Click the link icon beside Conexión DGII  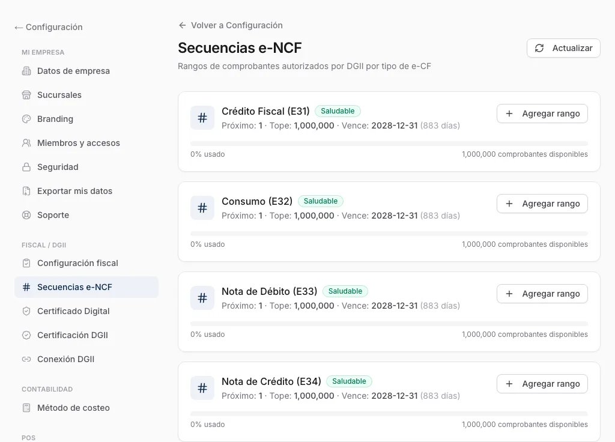[26, 359]
